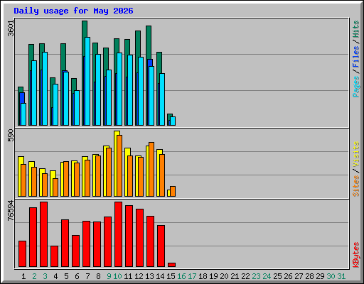Select the 76594 KBytes axis maximum value
This screenshot has width=364, height=284.
pos(11,210)
